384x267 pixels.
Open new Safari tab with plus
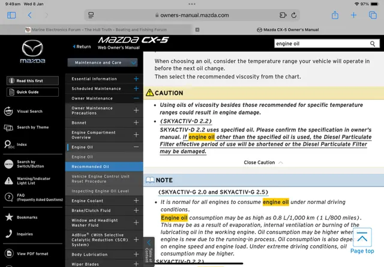pyautogui.click(x=354, y=15)
